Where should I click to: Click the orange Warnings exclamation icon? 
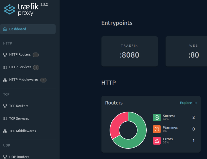[x=157, y=129]
